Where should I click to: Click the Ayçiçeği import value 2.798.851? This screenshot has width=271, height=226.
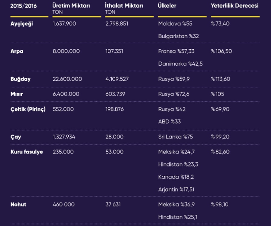tap(117, 24)
